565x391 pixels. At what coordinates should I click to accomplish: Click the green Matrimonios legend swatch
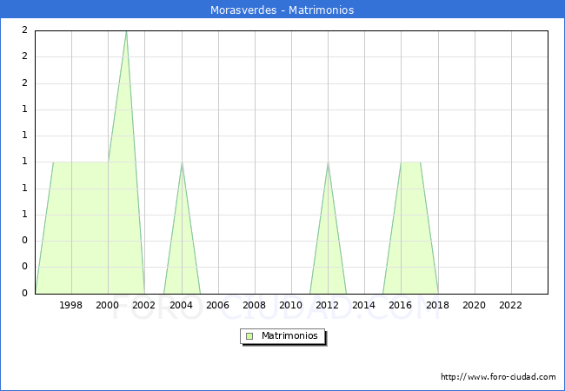[249, 335]
